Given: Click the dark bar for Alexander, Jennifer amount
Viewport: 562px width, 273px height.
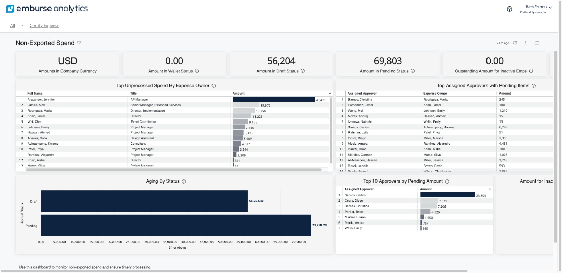Looking at the screenshot, I should [x=274, y=99].
